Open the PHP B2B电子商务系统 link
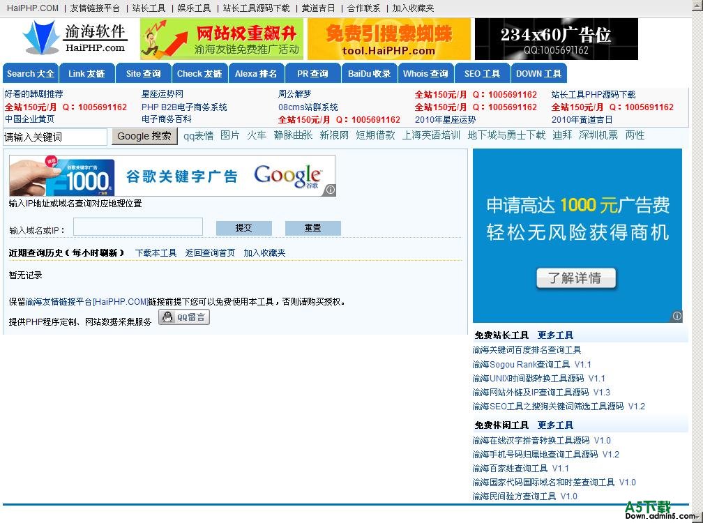 click(184, 107)
